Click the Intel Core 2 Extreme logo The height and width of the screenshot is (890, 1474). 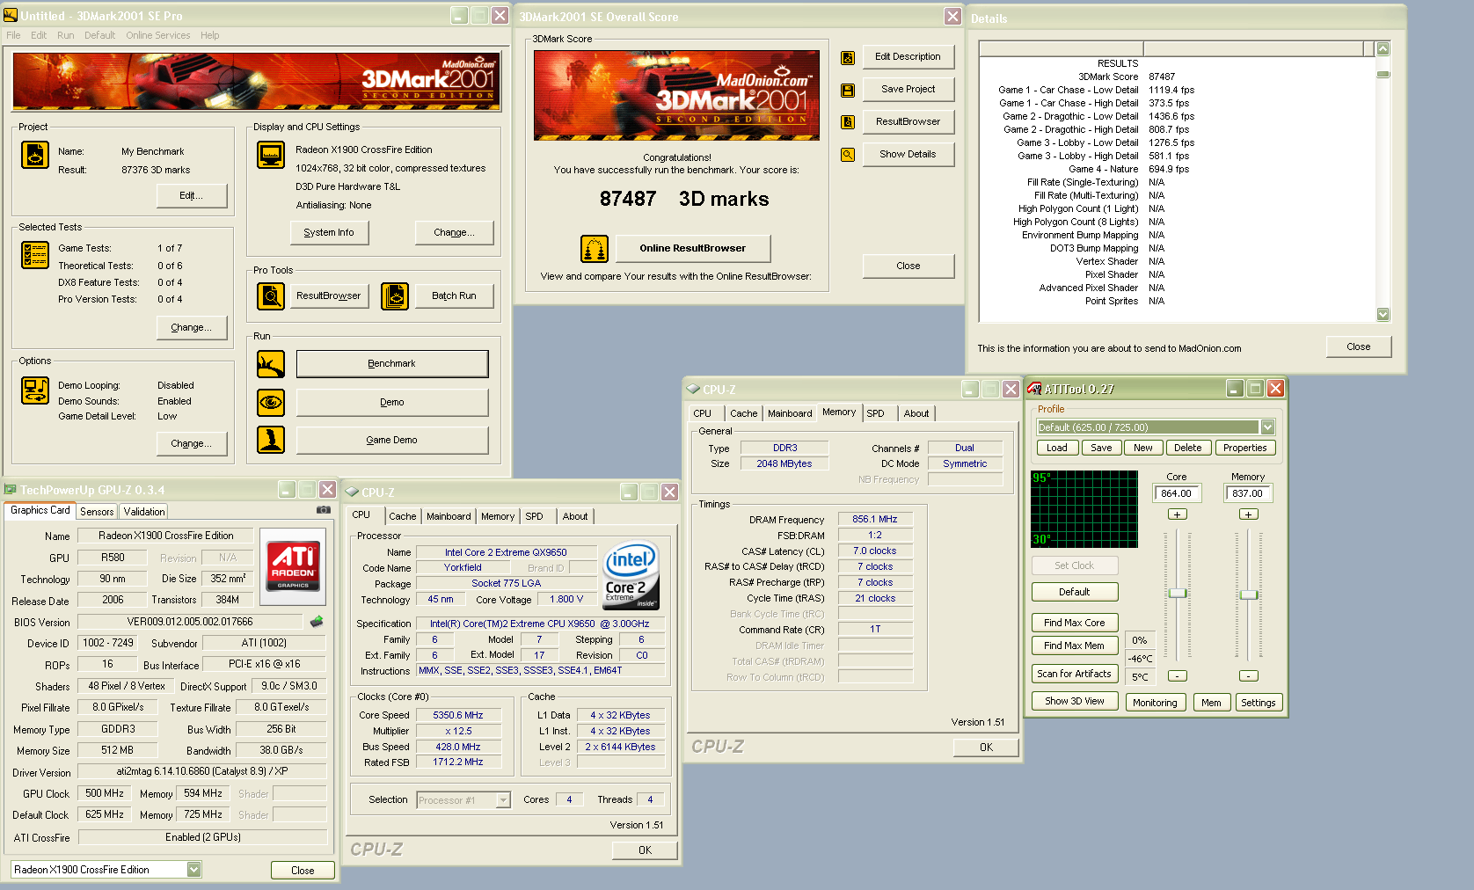(631, 575)
